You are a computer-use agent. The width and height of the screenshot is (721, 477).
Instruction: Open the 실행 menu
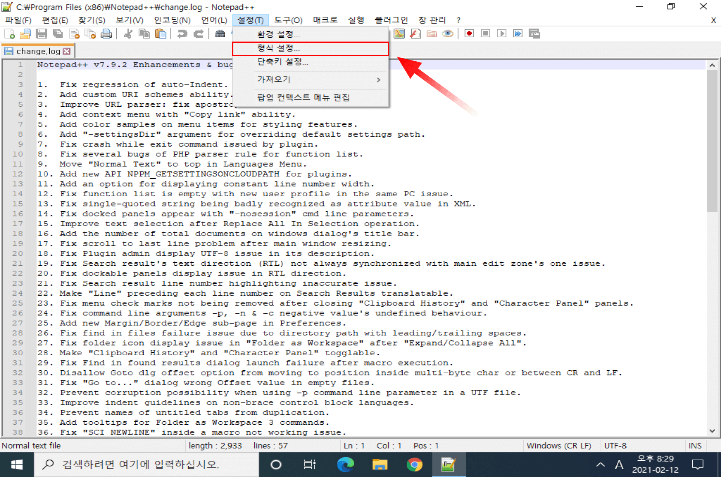pyautogui.click(x=356, y=20)
